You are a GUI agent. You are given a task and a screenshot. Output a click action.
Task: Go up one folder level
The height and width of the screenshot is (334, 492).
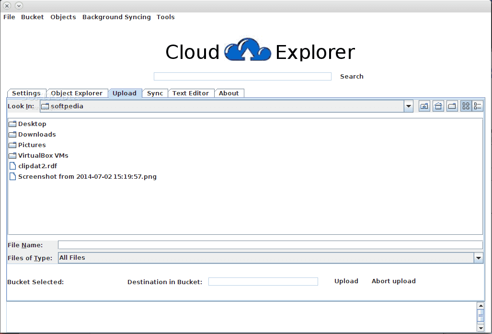click(x=424, y=106)
